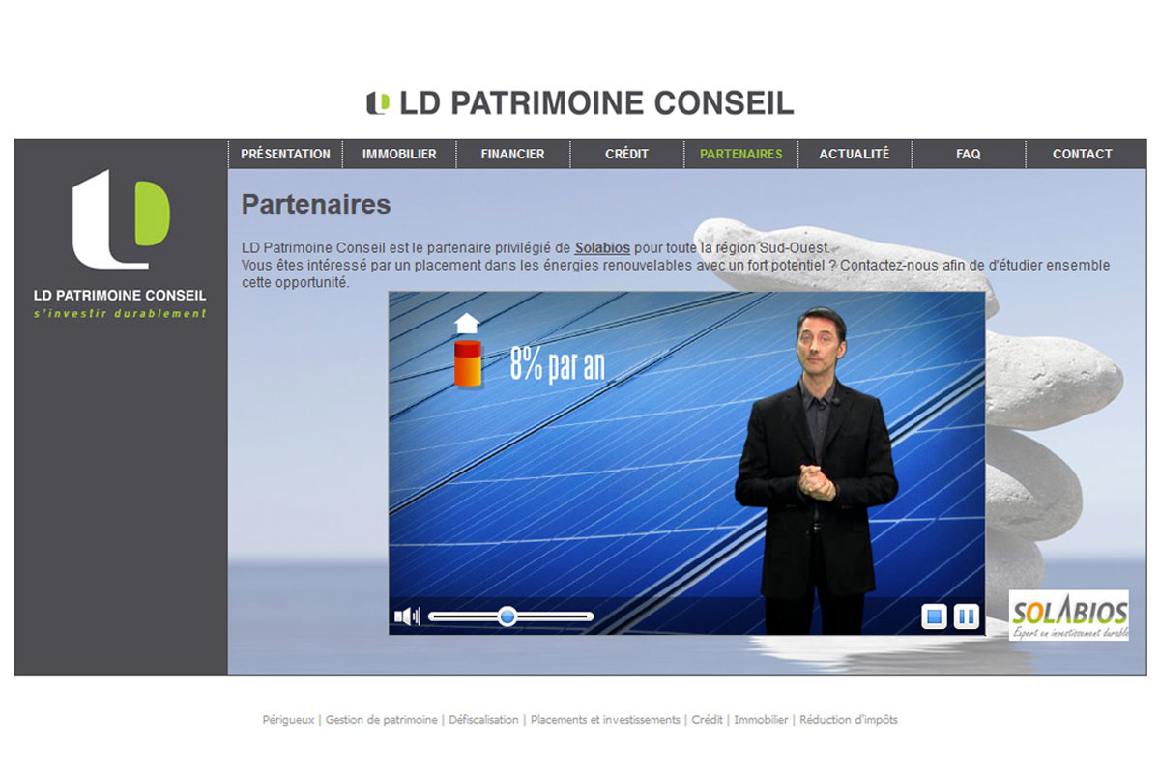Screen dimensions: 1160x773
Task: Open the Actualité menu item
Action: pyautogui.click(x=855, y=154)
